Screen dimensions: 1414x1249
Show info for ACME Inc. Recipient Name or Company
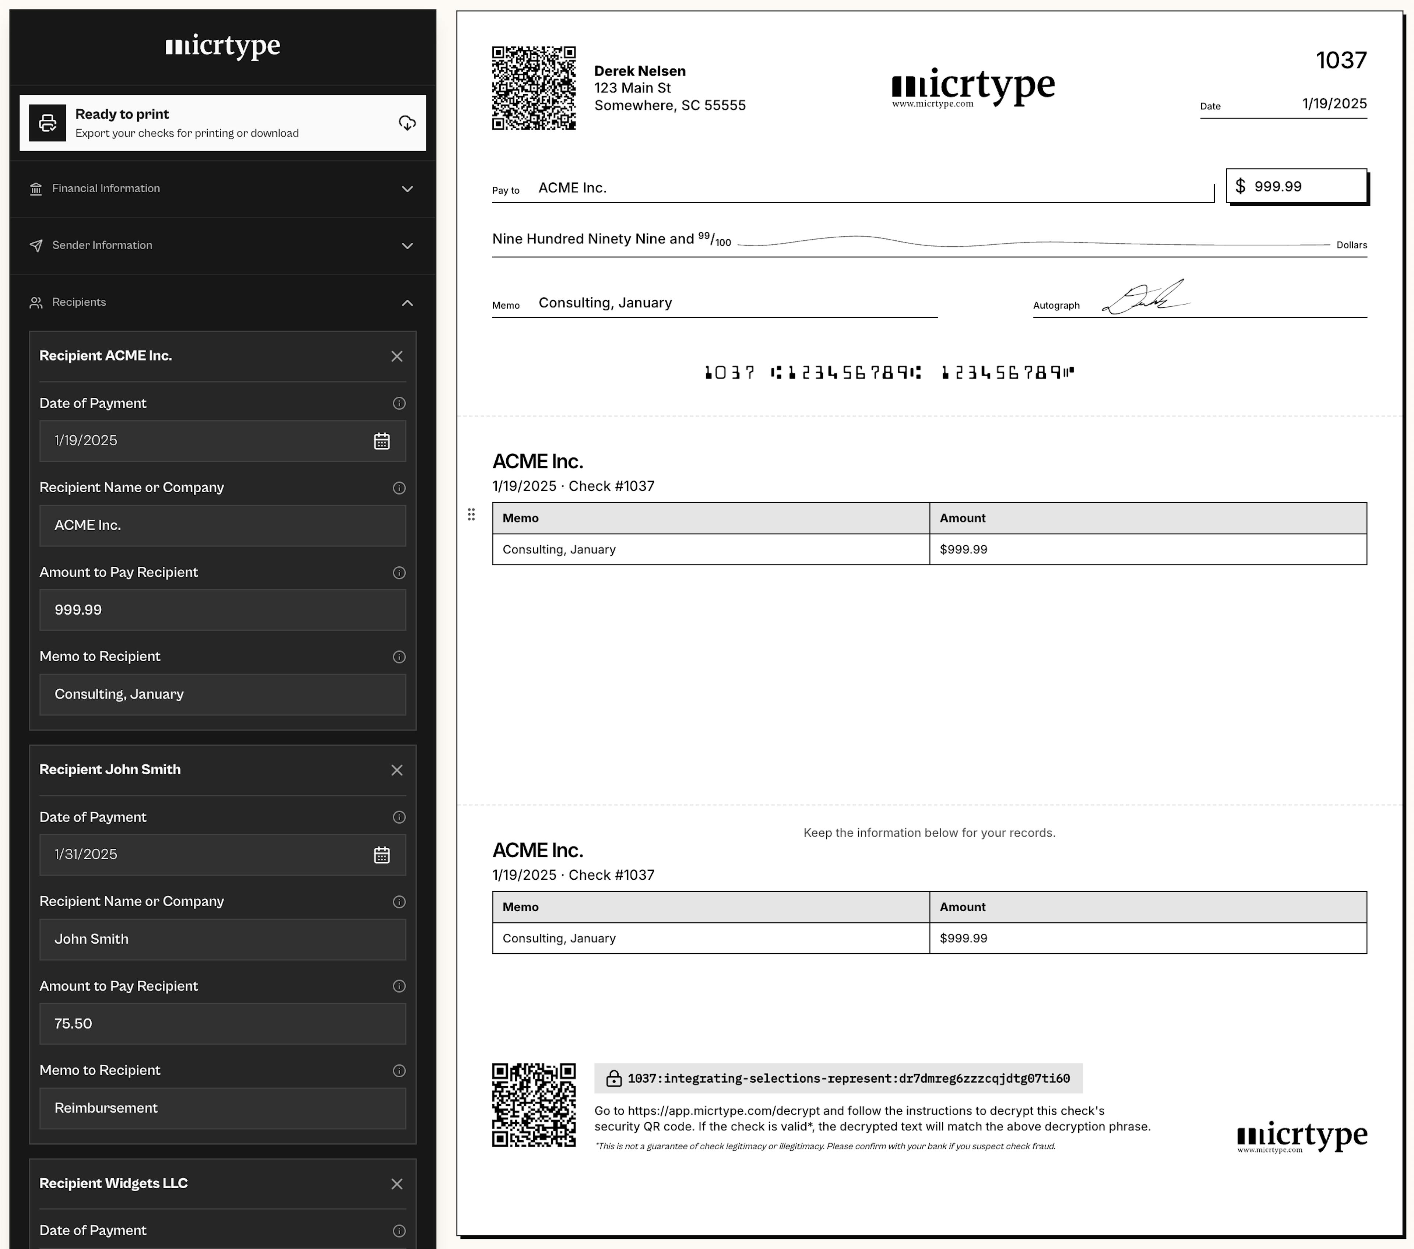pyautogui.click(x=399, y=488)
